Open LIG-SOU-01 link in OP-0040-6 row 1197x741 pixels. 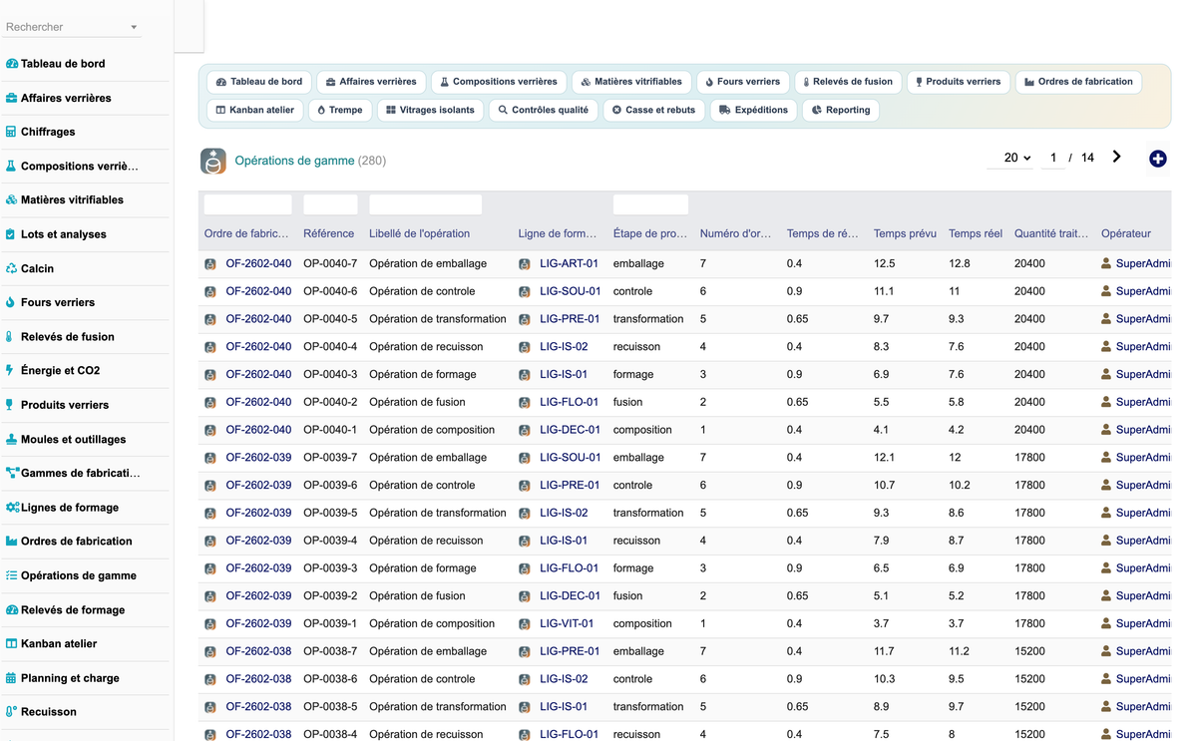coord(570,292)
